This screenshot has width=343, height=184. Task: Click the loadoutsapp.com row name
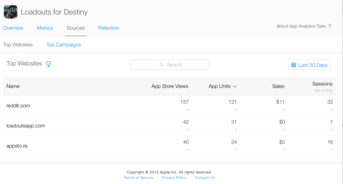click(x=26, y=126)
